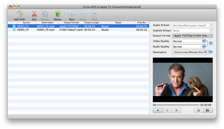
Task: Click the Time Re... column header
Action: 142,23
